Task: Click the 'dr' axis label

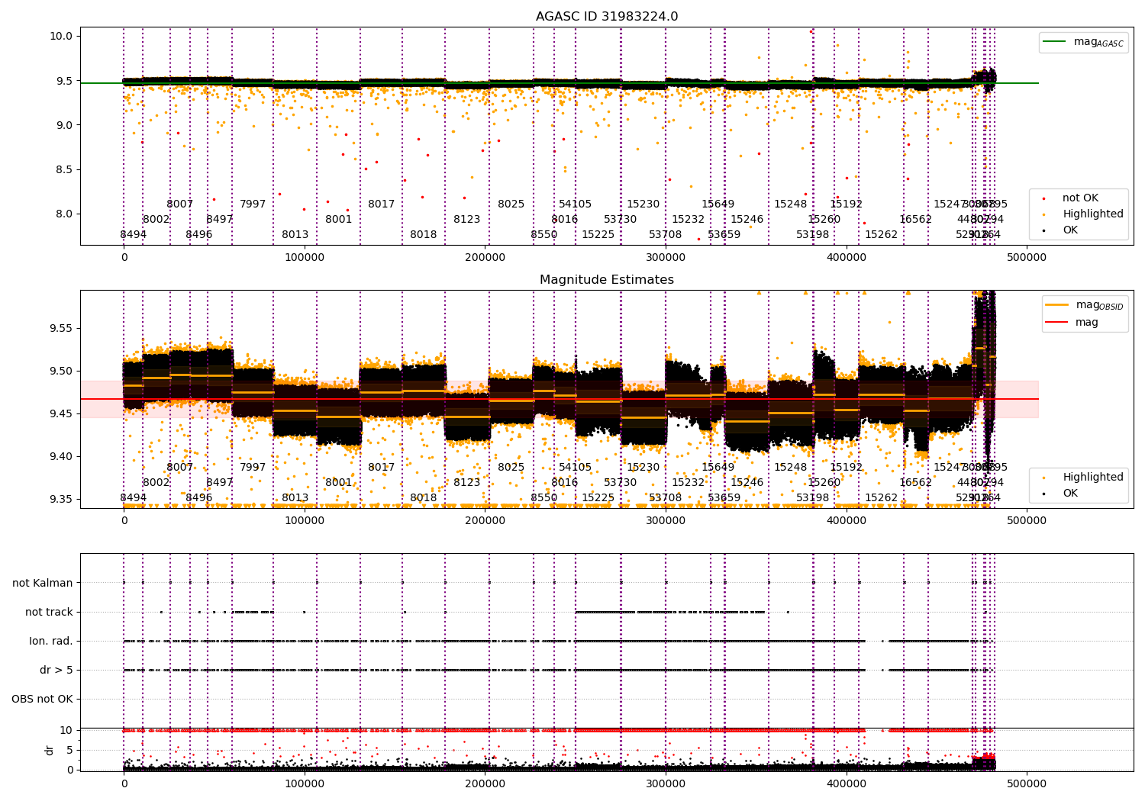Action: tap(50, 750)
